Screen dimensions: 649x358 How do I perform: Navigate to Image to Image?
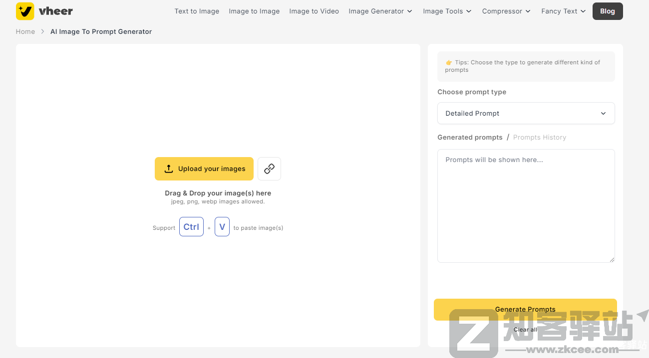254,11
